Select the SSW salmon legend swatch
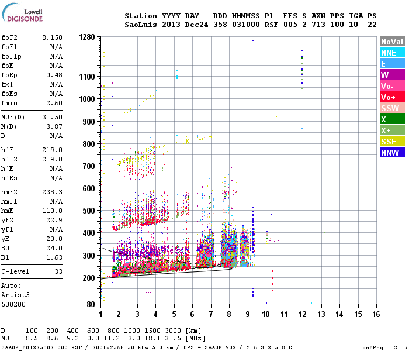The image size is (409, 351). 393,108
